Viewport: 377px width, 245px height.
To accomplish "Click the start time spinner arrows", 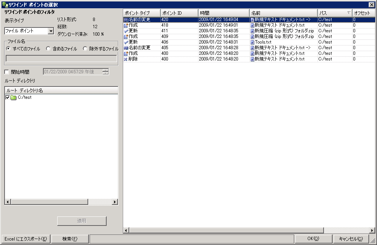I will 105,71.
